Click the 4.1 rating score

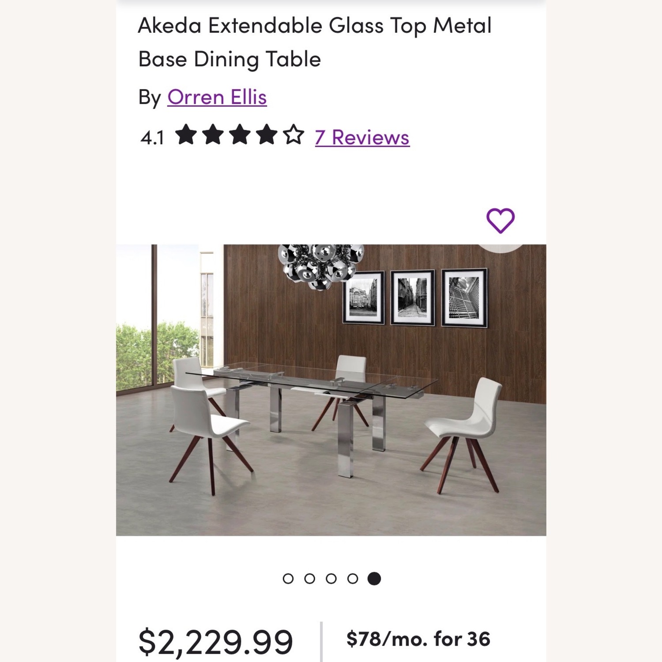pyautogui.click(x=154, y=137)
